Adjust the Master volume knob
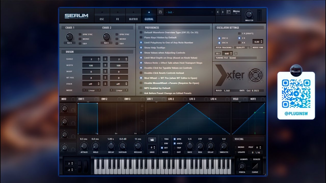The width and height of the screenshot is (326, 183). coord(249,14)
